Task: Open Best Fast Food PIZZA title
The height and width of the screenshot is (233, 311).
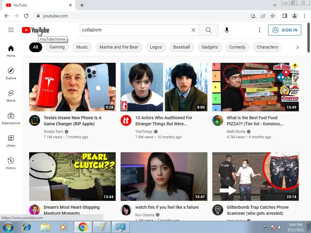Action: [255, 121]
